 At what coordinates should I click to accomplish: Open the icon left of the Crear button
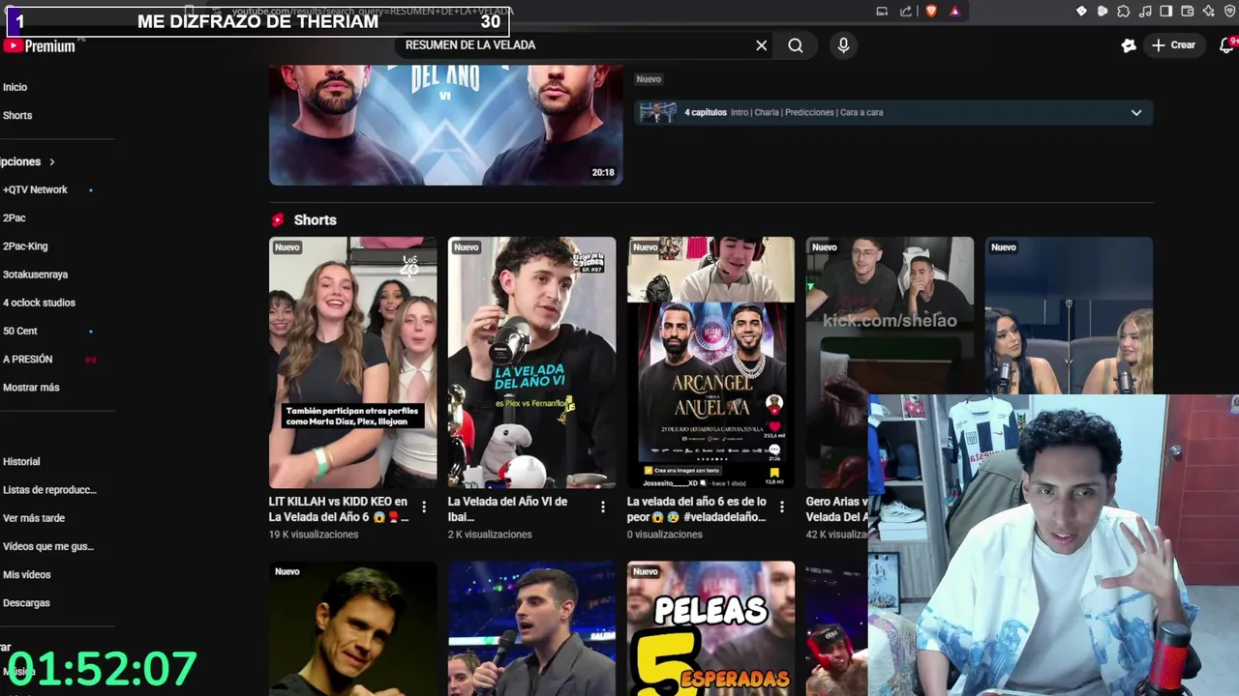click(1129, 45)
